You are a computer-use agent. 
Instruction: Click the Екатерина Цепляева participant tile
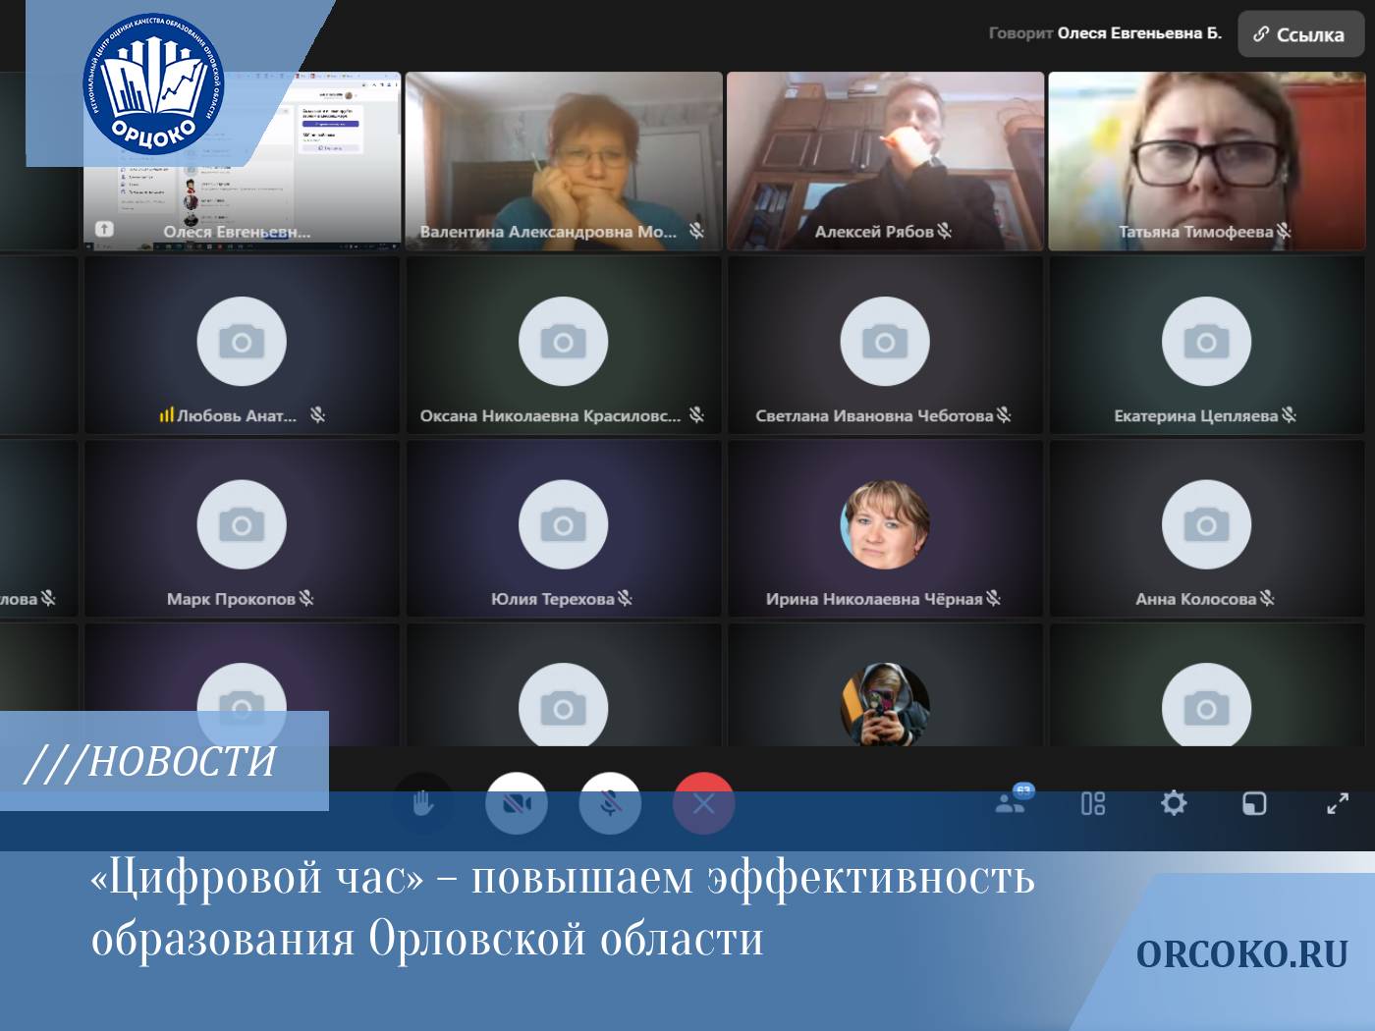point(1206,346)
